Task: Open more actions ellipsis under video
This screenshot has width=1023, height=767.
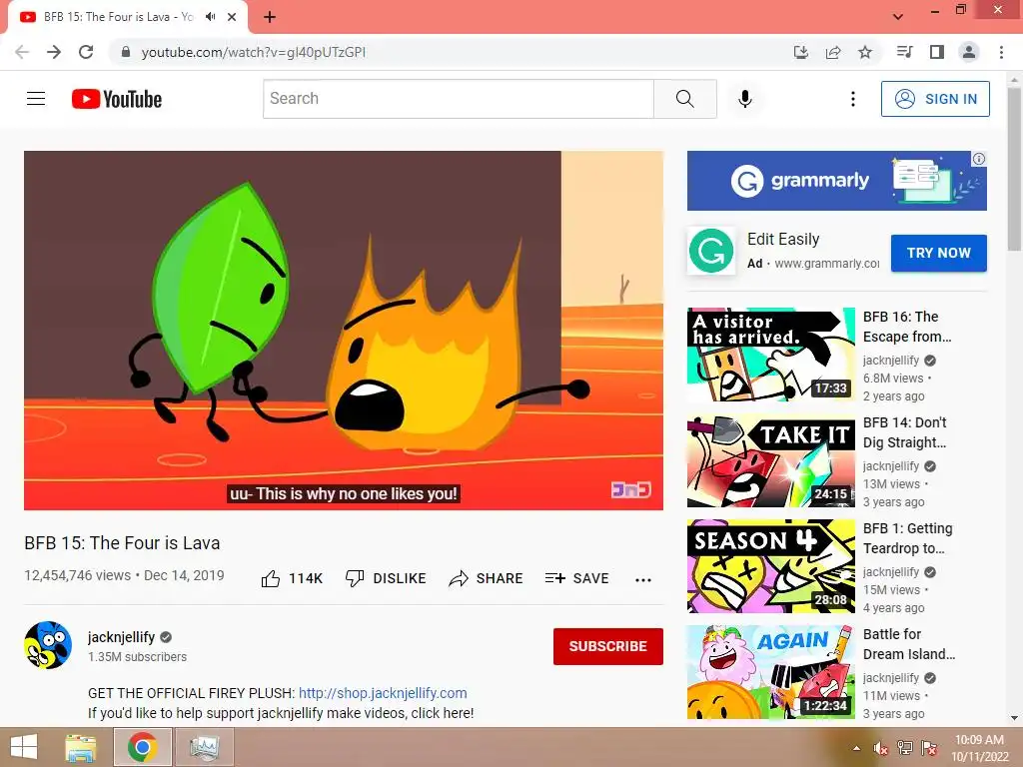Action: pyautogui.click(x=643, y=580)
